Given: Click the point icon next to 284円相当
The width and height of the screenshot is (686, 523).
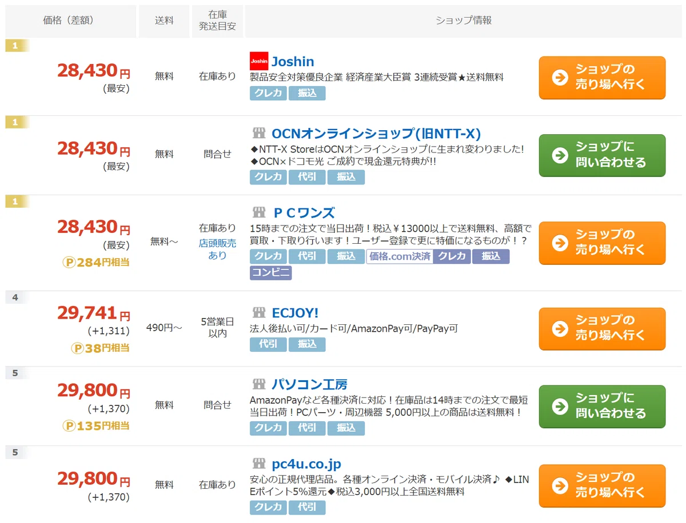Looking at the screenshot, I should click(x=69, y=263).
